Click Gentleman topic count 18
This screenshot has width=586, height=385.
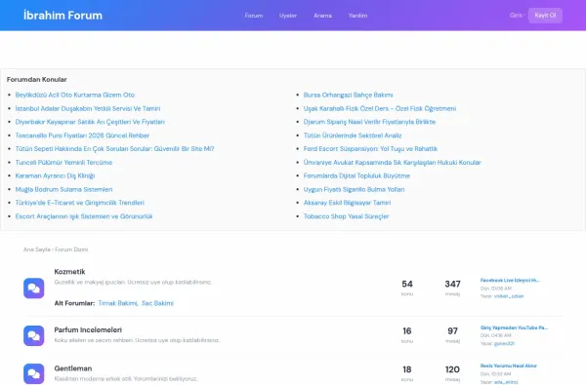(x=407, y=369)
